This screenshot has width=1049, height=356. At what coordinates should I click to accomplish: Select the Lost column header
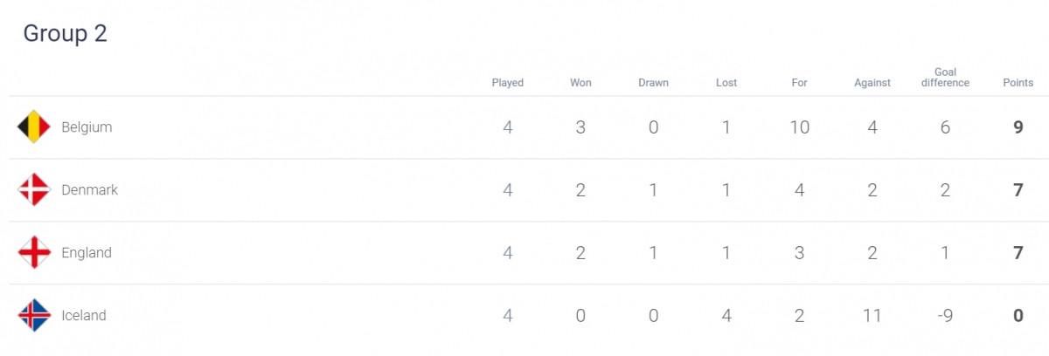point(726,83)
